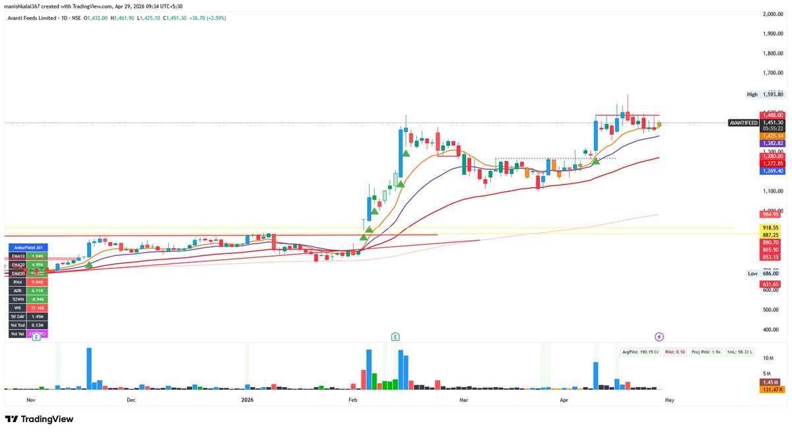Click the '2026' label on time axis

247,400
